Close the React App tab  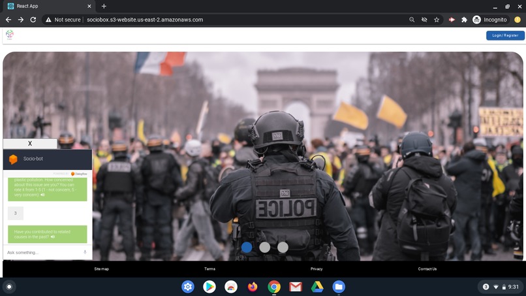89,6
